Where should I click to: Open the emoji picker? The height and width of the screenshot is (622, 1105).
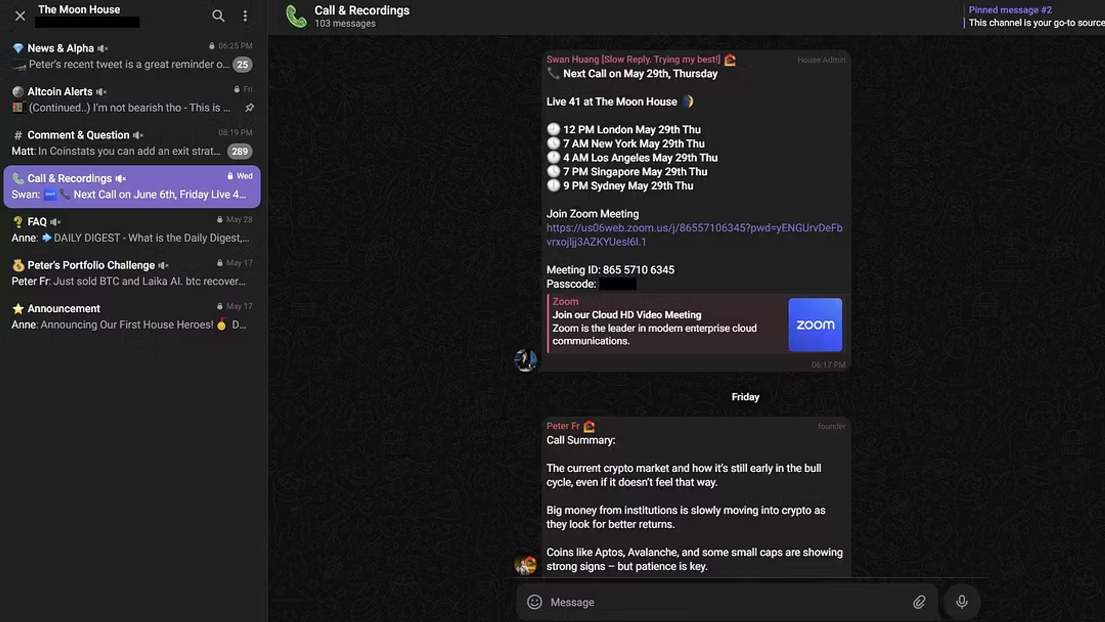pyautogui.click(x=534, y=602)
